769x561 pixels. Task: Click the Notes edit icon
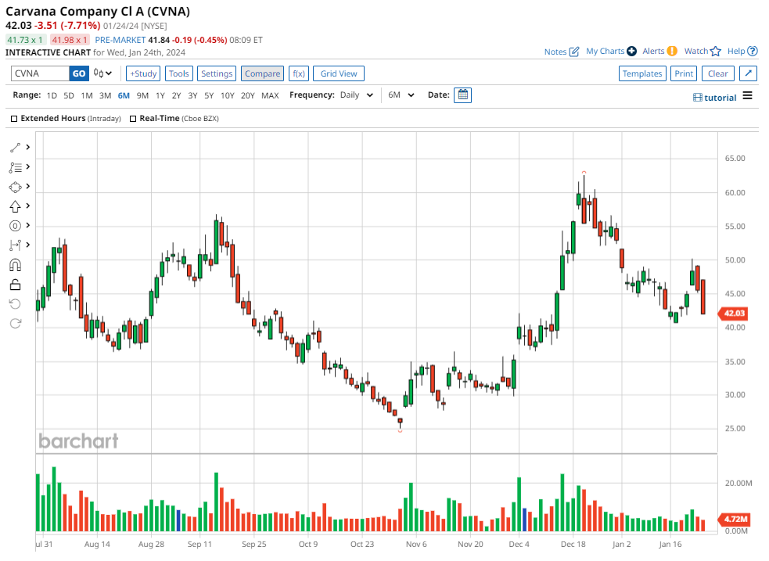pyautogui.click(x=574, y=52)
